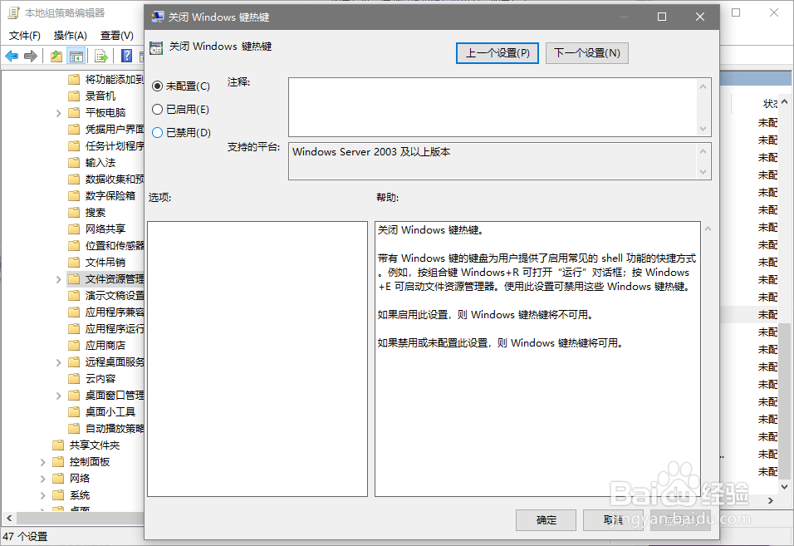This screenshot has height=546, width=794.
Task: Open the 操作(A) menu
Action: click(70, 36)
